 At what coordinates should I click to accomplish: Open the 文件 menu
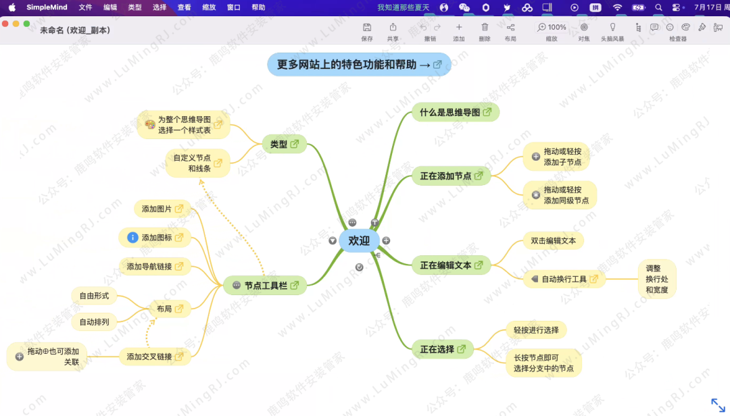[85, 7]
